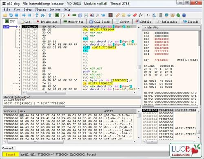Screen dimensions: 204x159
Task: Click the Step Over icon
Action: point(42,15)
